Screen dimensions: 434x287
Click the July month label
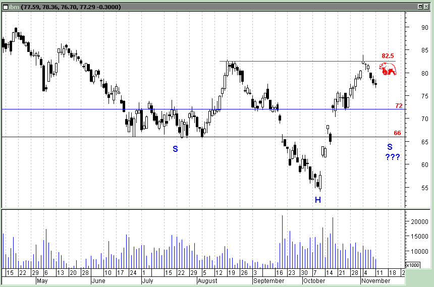147,281
